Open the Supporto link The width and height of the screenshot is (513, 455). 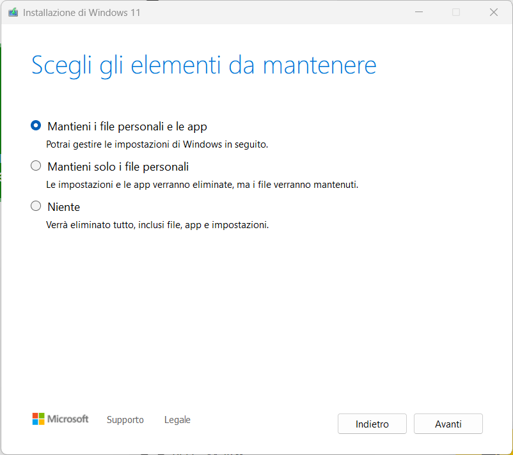[125, 420]
